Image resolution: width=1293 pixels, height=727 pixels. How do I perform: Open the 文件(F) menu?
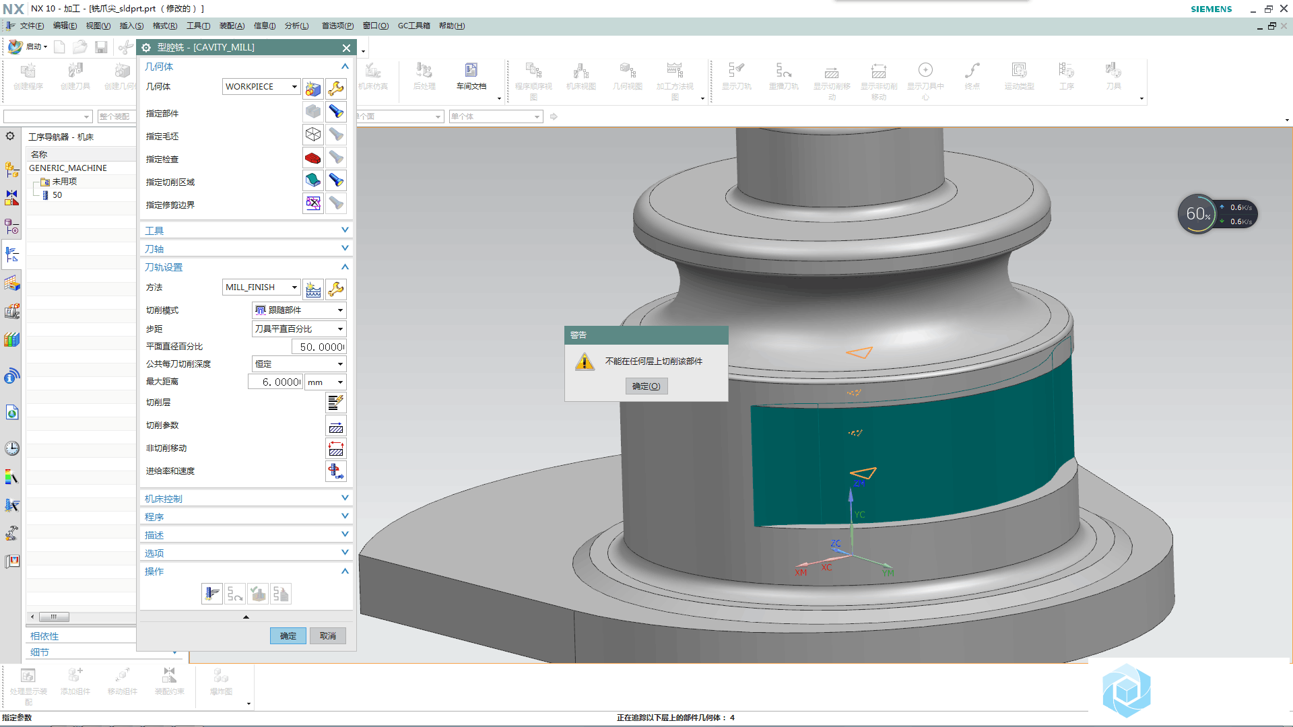32,26
